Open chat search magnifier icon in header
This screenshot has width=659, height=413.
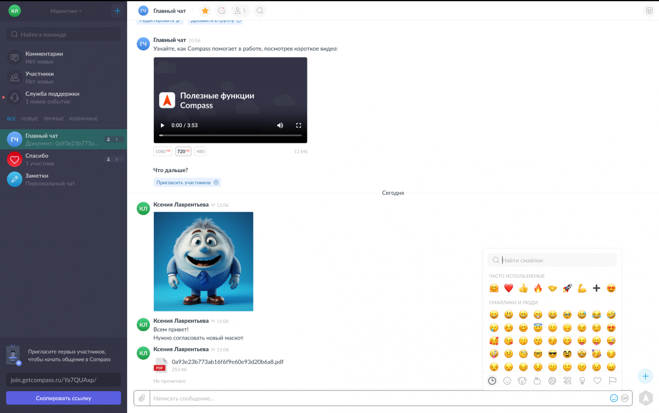(x=260, y=11)
